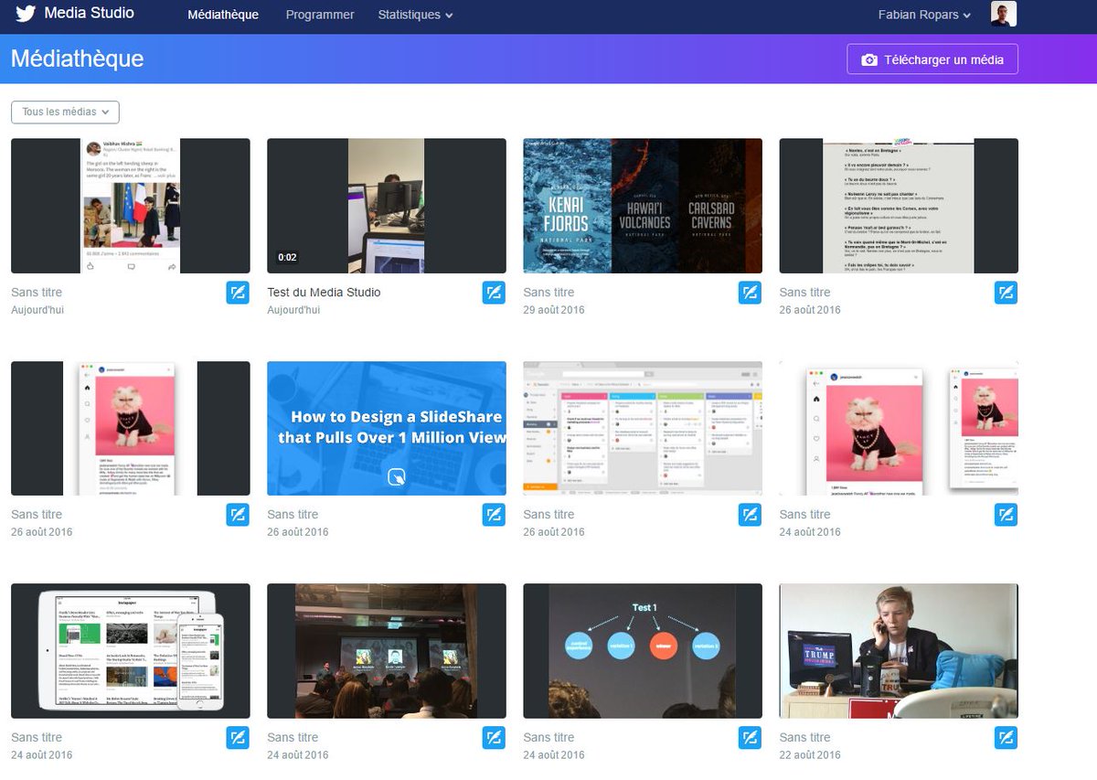Open the How to Design a SlideShare thumbnail
1097x780 pixels.
(x=387, y=428)
